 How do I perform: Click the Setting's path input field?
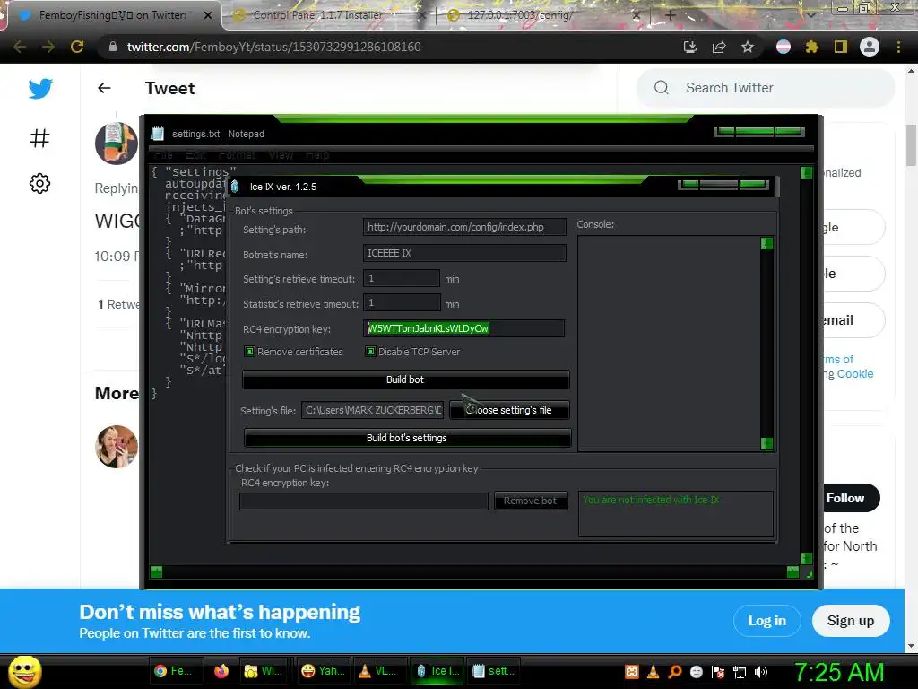(464, 227)
